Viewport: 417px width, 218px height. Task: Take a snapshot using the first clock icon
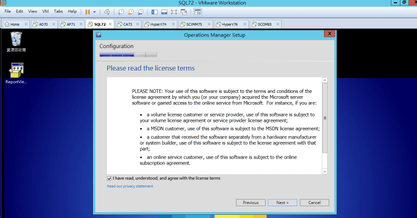pyautogui.click(x=121, y=11)
